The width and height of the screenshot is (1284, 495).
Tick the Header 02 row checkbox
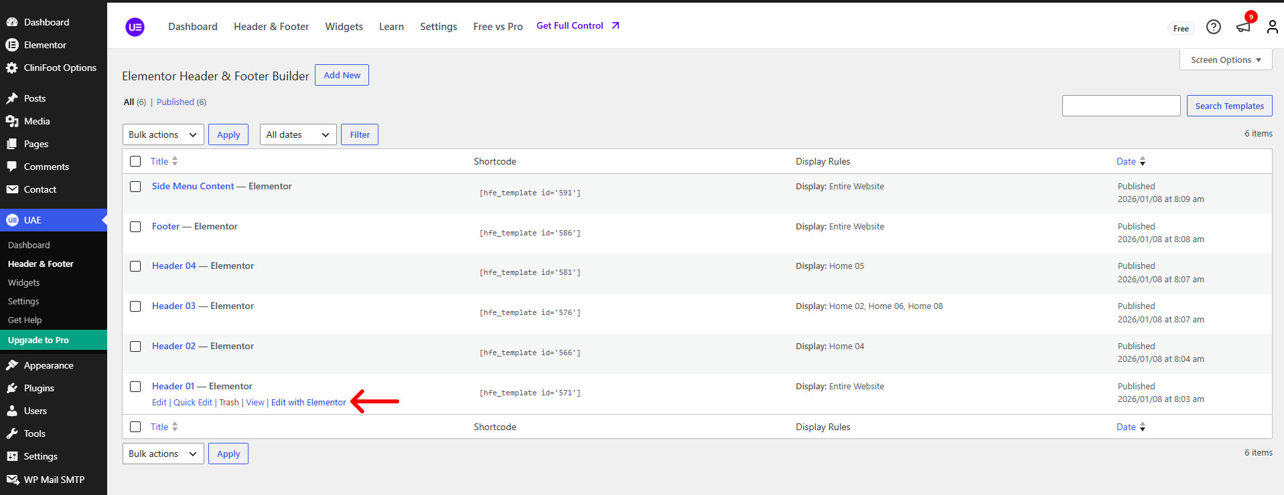click(135, 346)
